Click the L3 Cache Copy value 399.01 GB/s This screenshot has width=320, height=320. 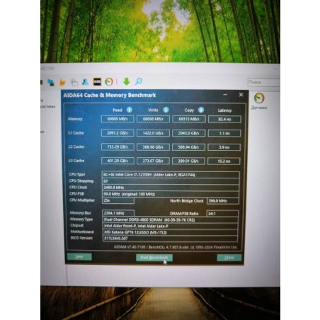(188, 161)
